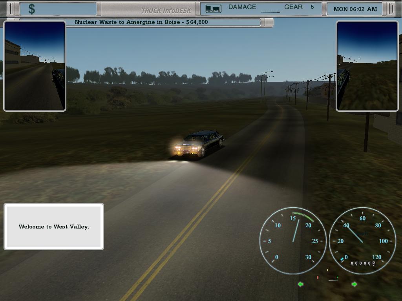Click the handle at end of job bar
The width and height of the screenshot is (402, 301).
267,22
